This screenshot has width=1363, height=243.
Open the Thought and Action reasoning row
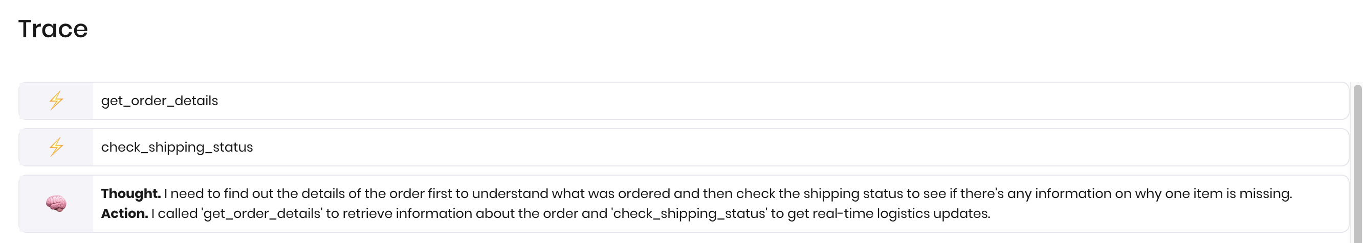tap(684, 203)
